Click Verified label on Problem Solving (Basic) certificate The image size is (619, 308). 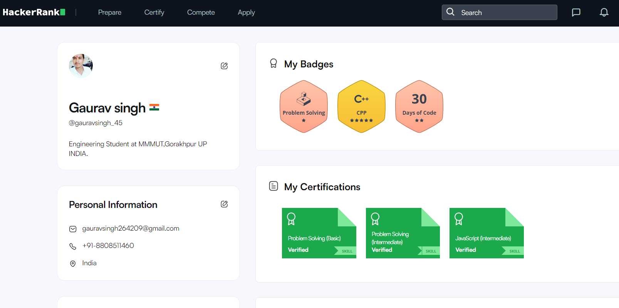(x=298, y=250)
